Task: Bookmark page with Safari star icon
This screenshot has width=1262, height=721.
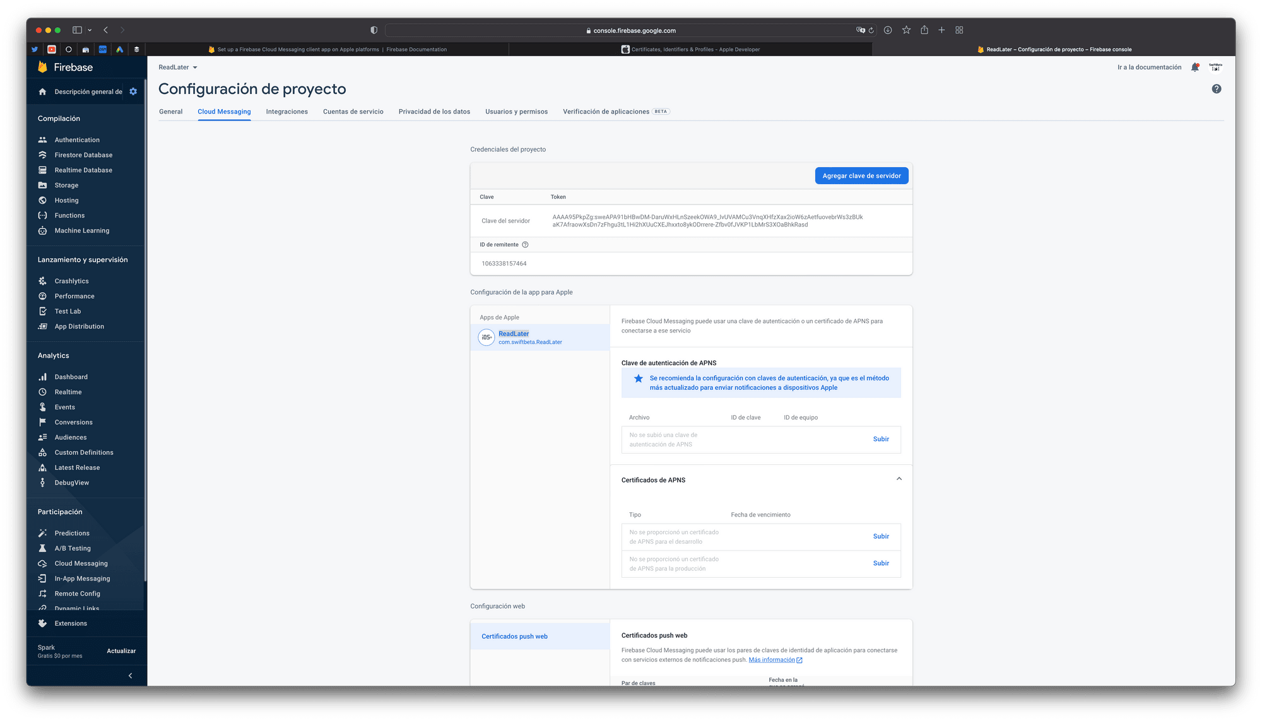Action: (x=906, y=30)
